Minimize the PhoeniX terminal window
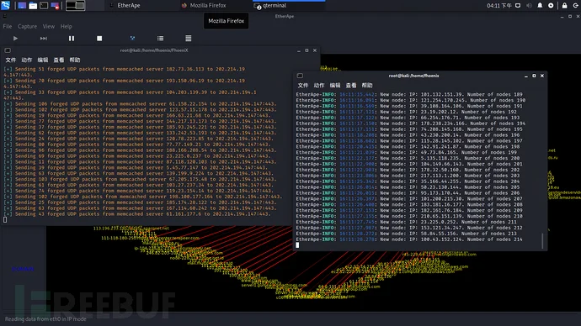 tap(299, 50)
